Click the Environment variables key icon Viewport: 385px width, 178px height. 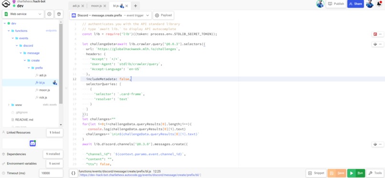[x=3, y=164]
